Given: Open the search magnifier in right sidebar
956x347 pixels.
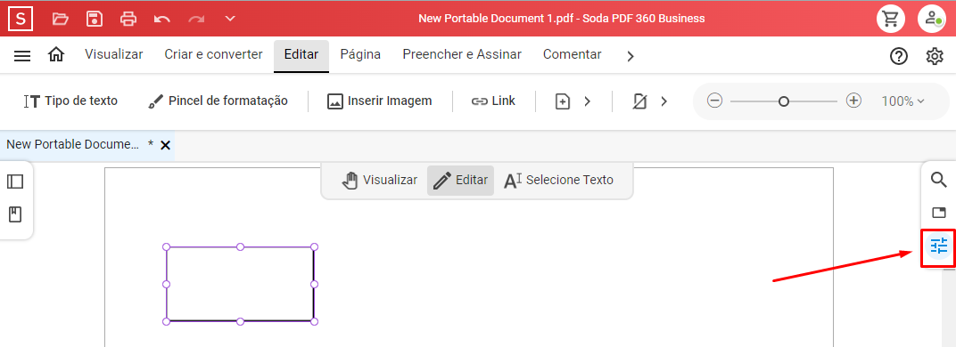Looking at the screenshot, I should click(938, 180).
